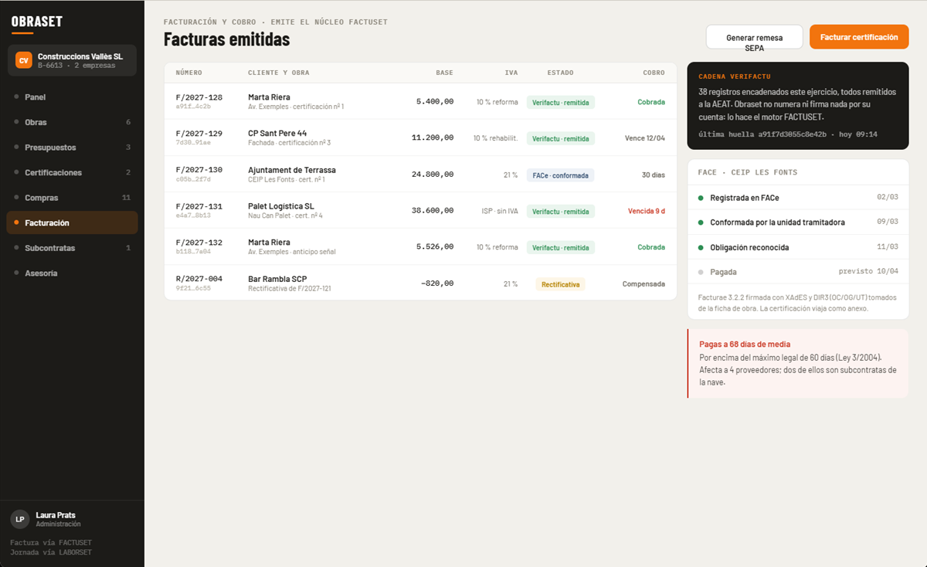The width and height of the screenshot is (927, 567).
Task: Click the 30 días payment term
Action: 654,175
